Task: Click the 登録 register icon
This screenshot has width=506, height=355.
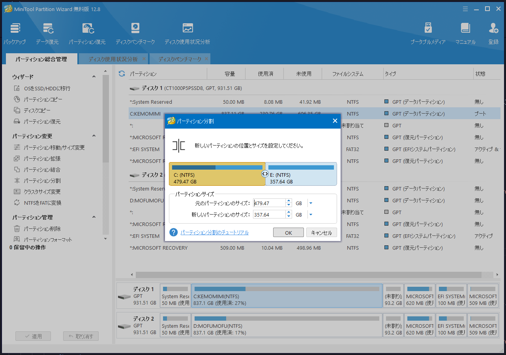Action: [x=493, y=29]
